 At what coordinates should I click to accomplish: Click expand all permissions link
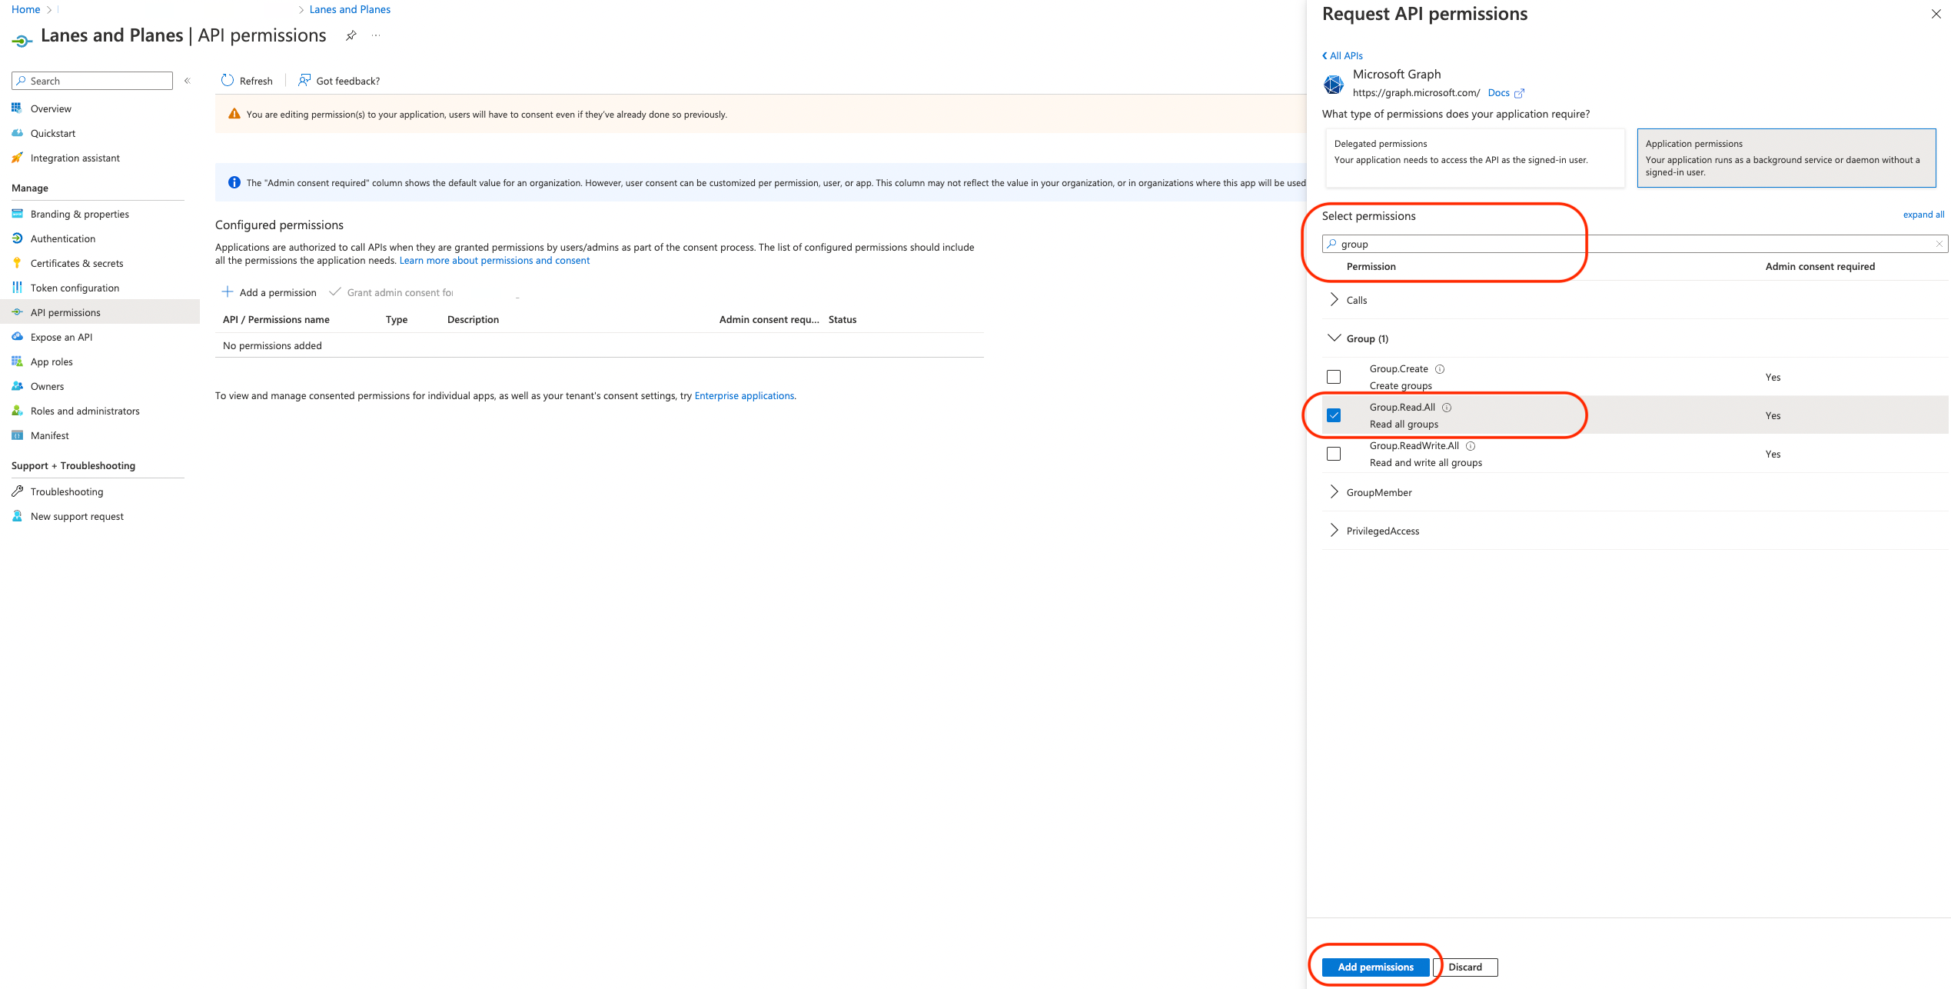1923,215
